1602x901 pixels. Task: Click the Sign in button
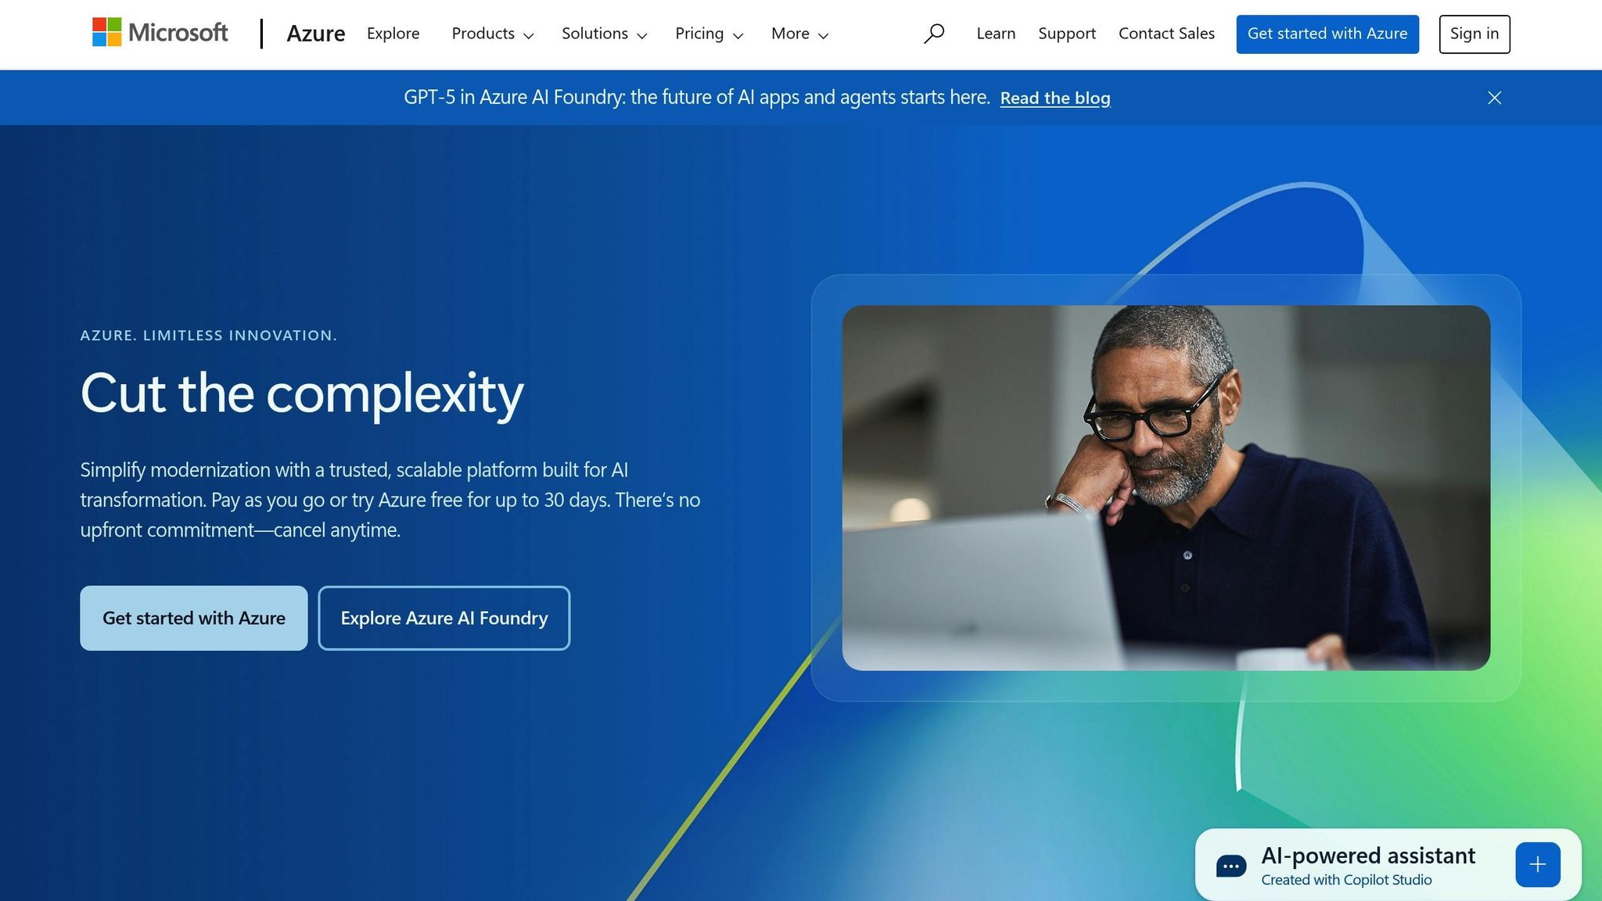click(1474, 34)
